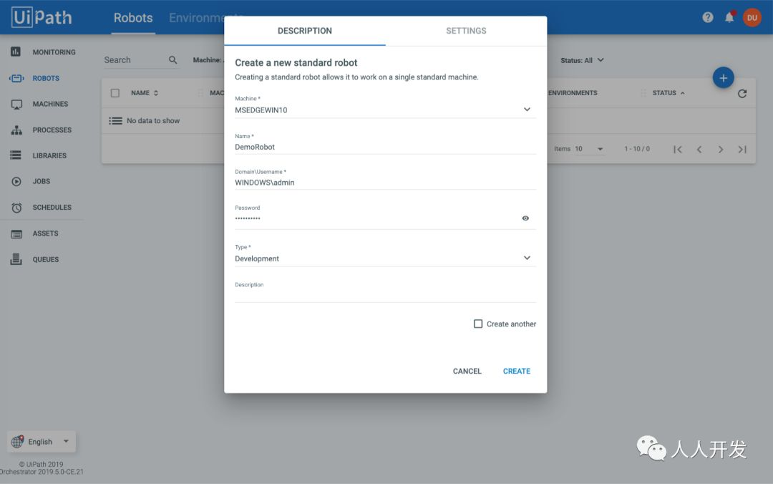Open the Items per page dropdown
Viewport: 773px width, 484px height.
pyautogui.click(x=589, y=149)
